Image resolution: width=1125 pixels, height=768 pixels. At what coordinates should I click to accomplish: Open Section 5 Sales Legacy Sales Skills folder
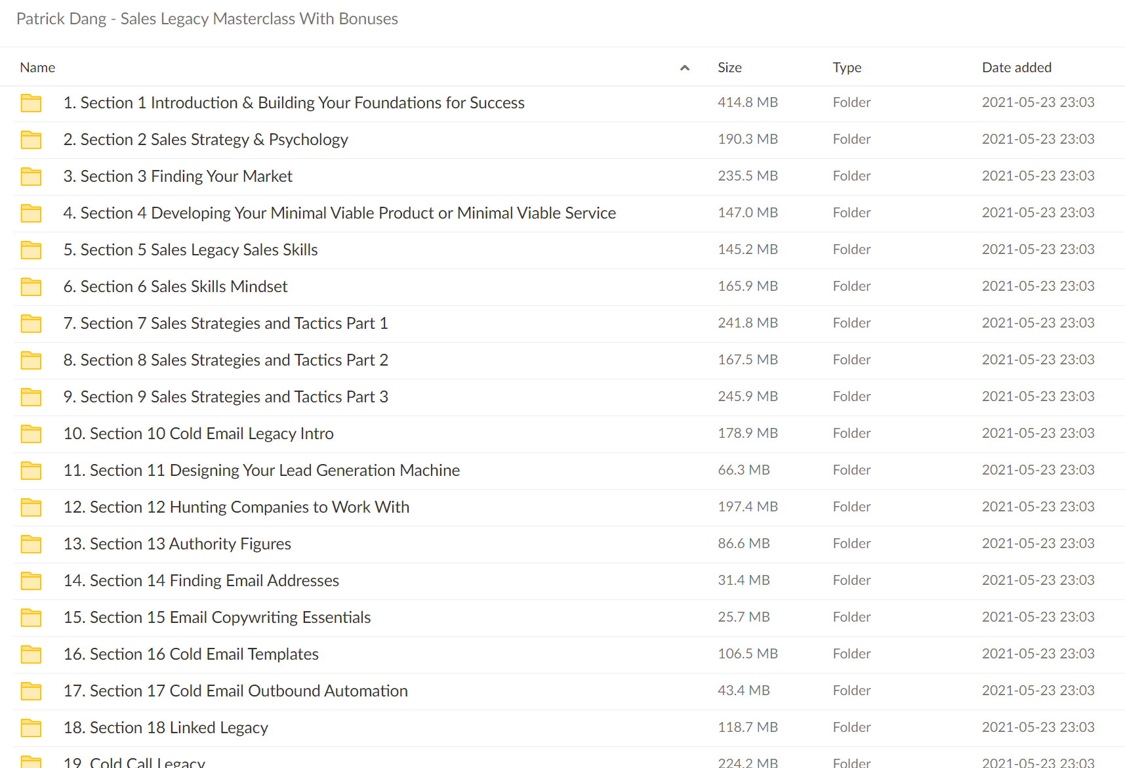click(190, 250)
